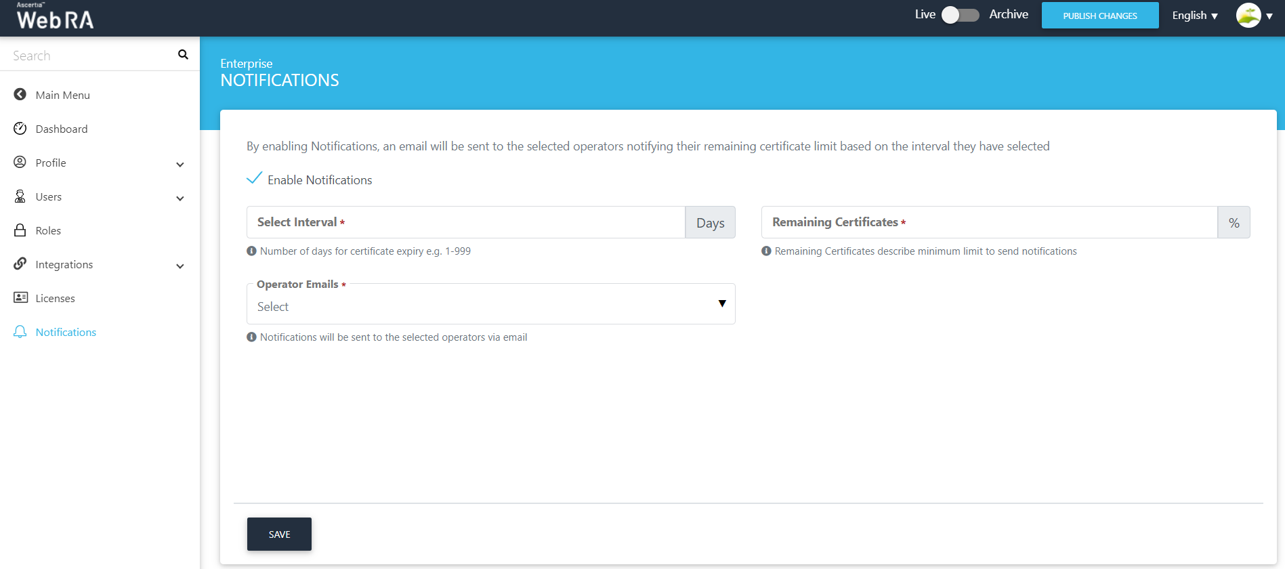Expand the Users submenu chevron
Screen dimensions: 1285x569
point(180,198)
